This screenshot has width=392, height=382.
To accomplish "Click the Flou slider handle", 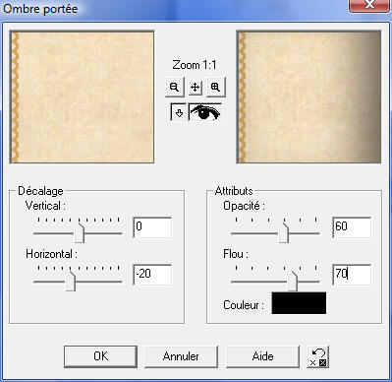I will (x=293, y=281).
